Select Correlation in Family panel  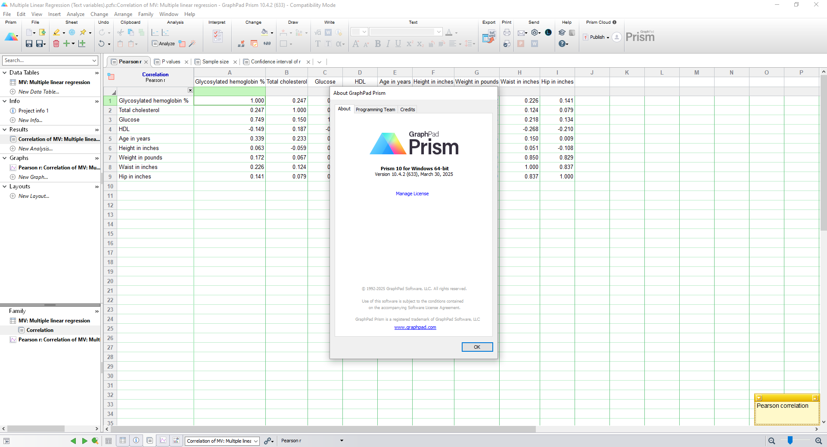pyautogui.click(x=40, y=330)
